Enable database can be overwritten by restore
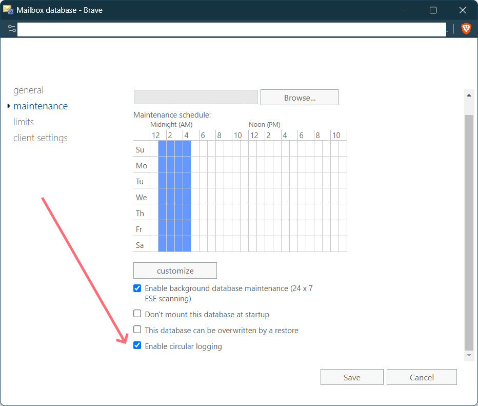This screenshot has width=478, height=406. click(137, 330)
